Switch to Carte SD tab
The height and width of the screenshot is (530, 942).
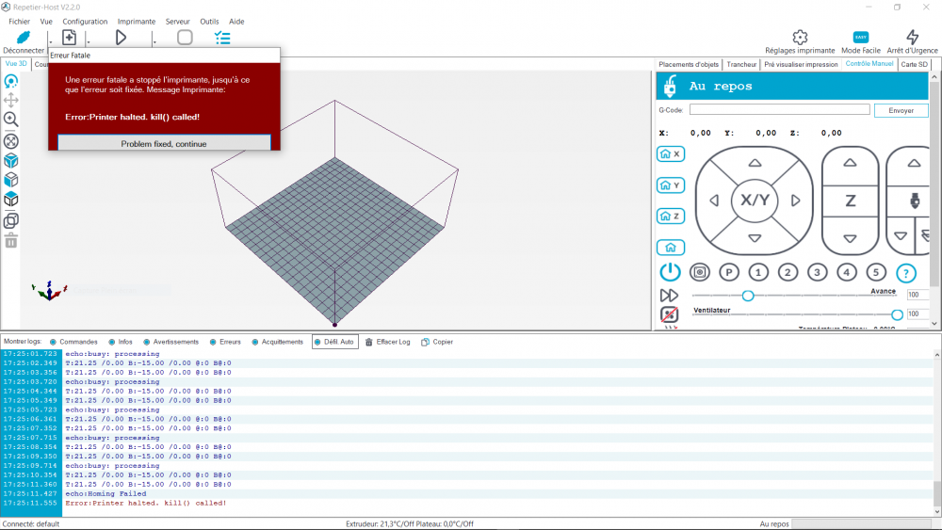[x=914, y=64]
